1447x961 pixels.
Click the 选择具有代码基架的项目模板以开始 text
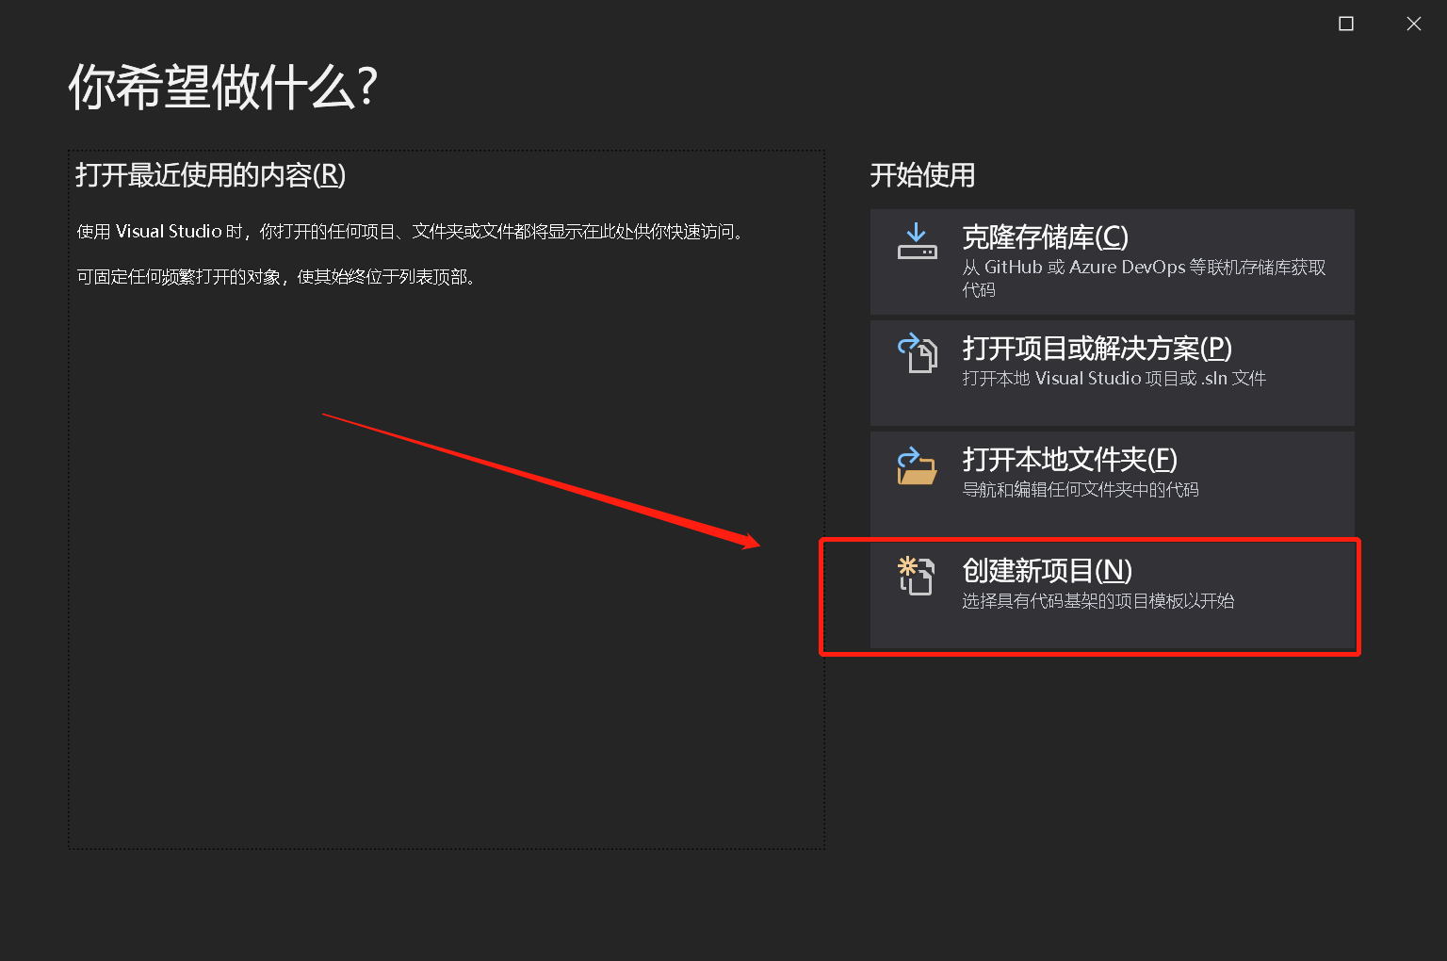click(1098, 600)
